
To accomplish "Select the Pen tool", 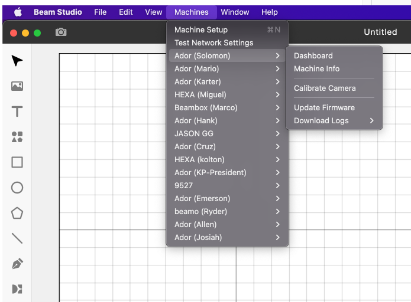I will [x=17, y=264].
